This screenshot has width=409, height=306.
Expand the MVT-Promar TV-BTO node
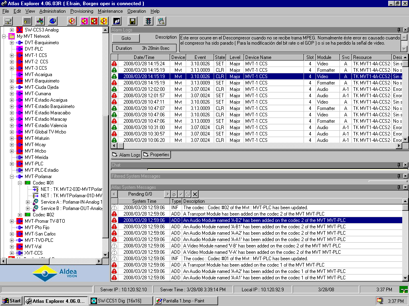[12, 221]
